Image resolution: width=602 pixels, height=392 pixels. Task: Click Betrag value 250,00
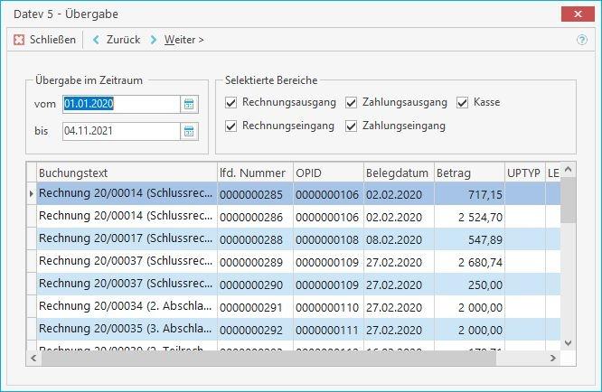click(x=469, y=285)
